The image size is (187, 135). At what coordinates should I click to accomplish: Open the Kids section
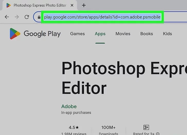pyautogui.click(x=167, y=34)
